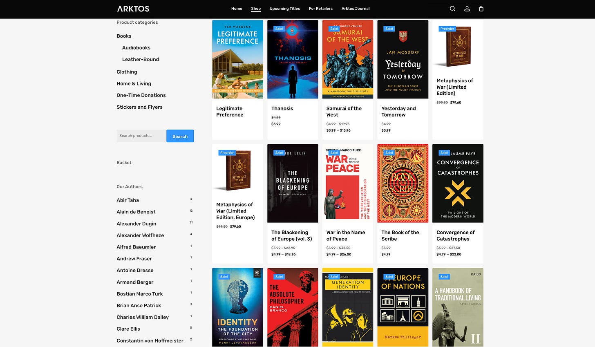Open the For Retailers page
The width and height of the screenshot is (595, 347).
[321, 9]
